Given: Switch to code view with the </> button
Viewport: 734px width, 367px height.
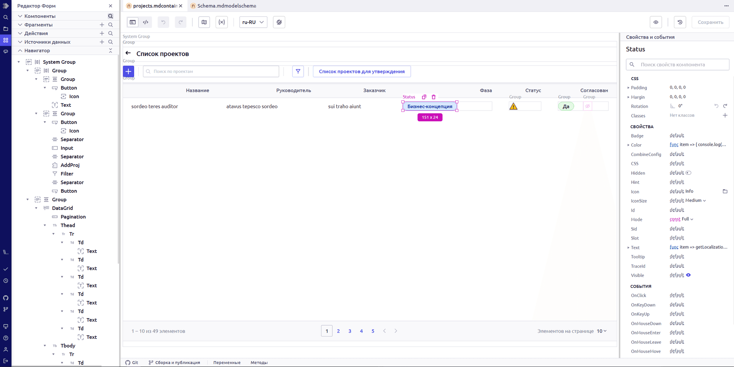Looking at the screenshot, I should tap(146, 22).
